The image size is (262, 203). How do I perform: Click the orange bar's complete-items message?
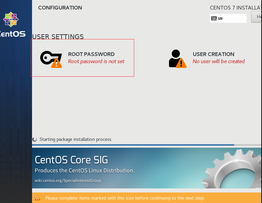pyautogui.click(x=125, y=198)
